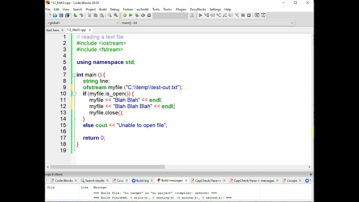Viewport: 359px width, 202px height.
Task: Click the editor horizontal scrollbar right arrow
Action: tap(309, 167)
